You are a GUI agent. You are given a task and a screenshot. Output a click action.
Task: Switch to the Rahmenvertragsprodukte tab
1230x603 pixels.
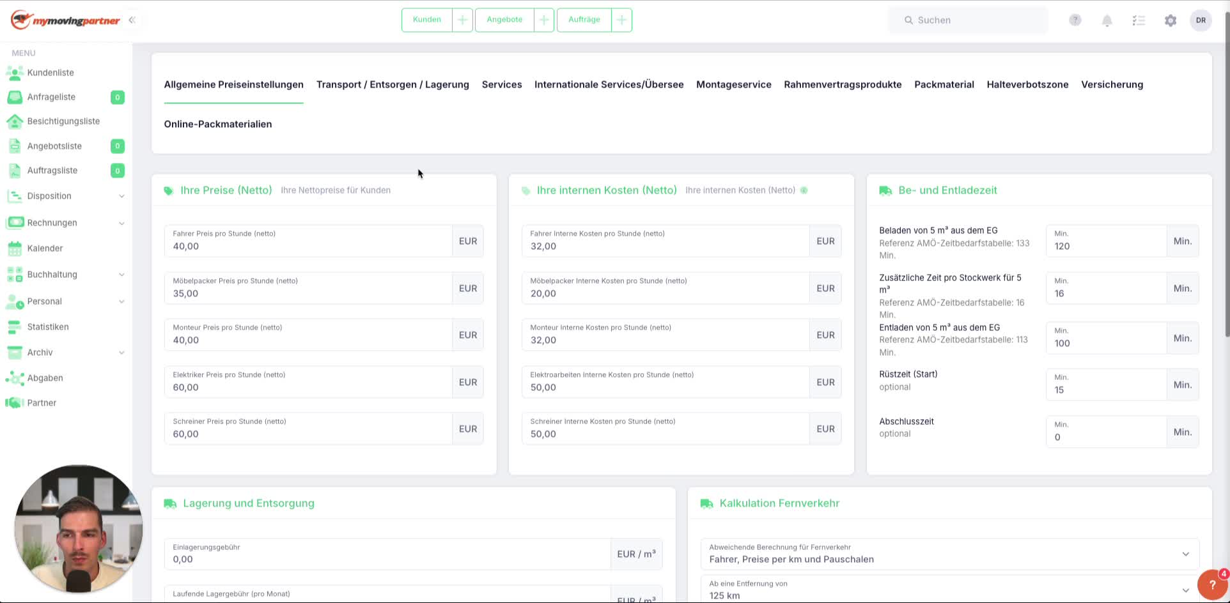(x=843, y=84)
